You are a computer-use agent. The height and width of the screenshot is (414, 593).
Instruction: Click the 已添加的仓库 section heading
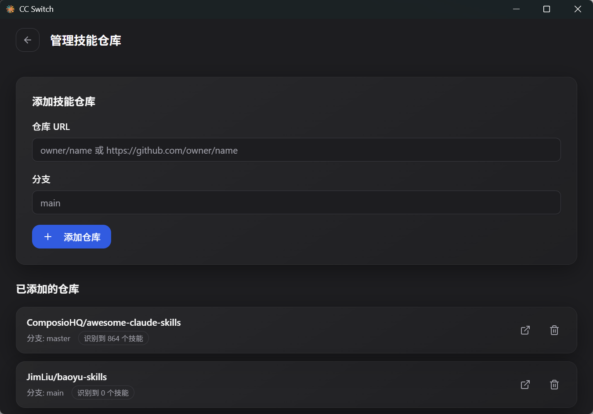click(47, 289)
